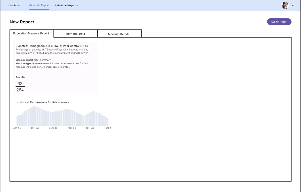
Task: Select the Results fraction showing 33 over 254
Action: [20, 86]
